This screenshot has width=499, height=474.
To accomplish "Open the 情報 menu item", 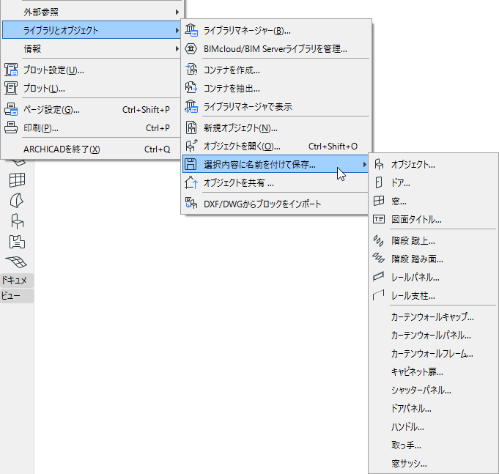I will (92, 48).
